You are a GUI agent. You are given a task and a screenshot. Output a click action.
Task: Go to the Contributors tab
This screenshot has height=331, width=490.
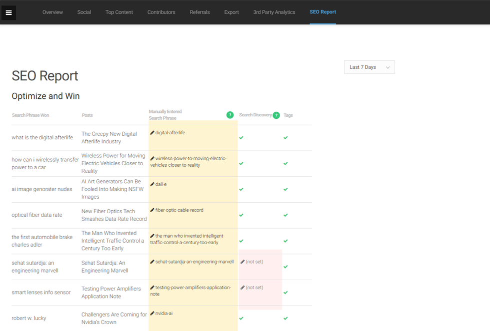tap(161, 12)
